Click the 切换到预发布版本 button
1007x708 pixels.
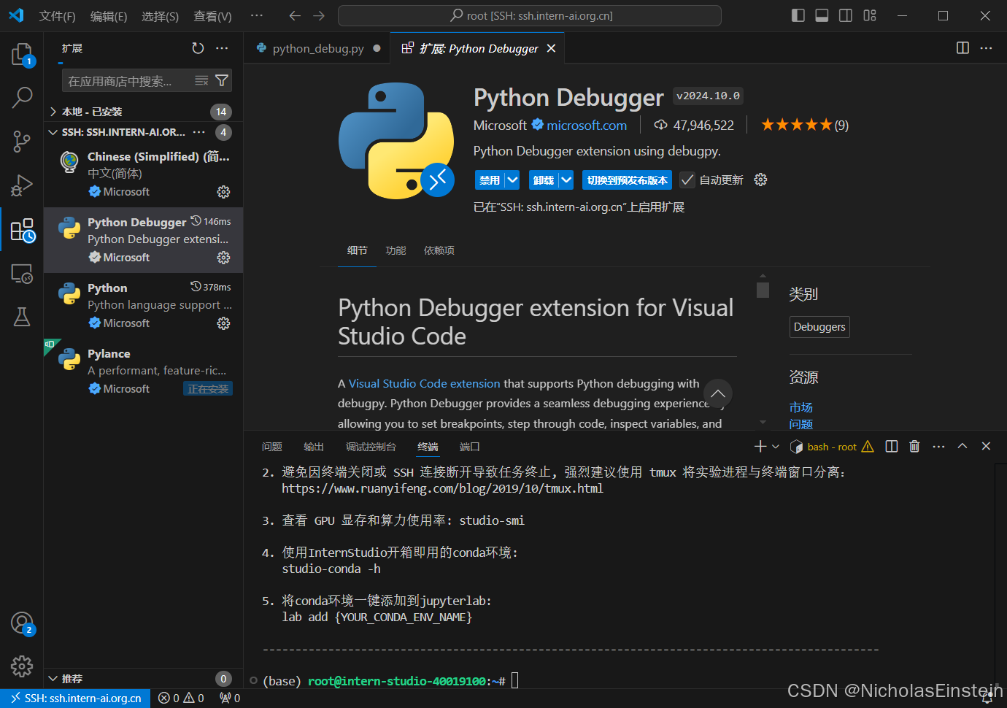[x=627, y=180]
